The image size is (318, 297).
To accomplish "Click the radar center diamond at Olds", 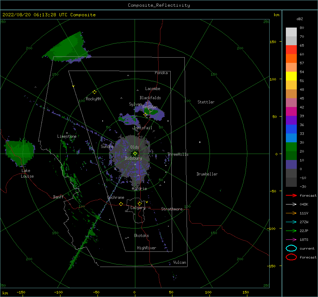I will [x=135, y=154].
